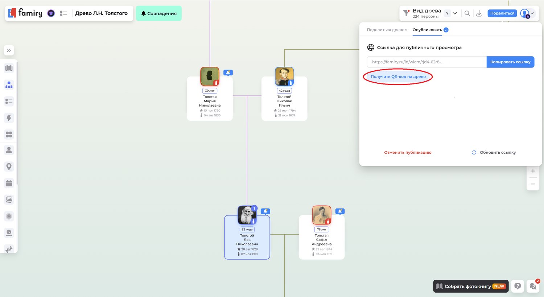Click Отменить публикацию link
Image resolution: width=544 pixels, height=297 pixels.
pyautogui.click(x=408, y=152)
